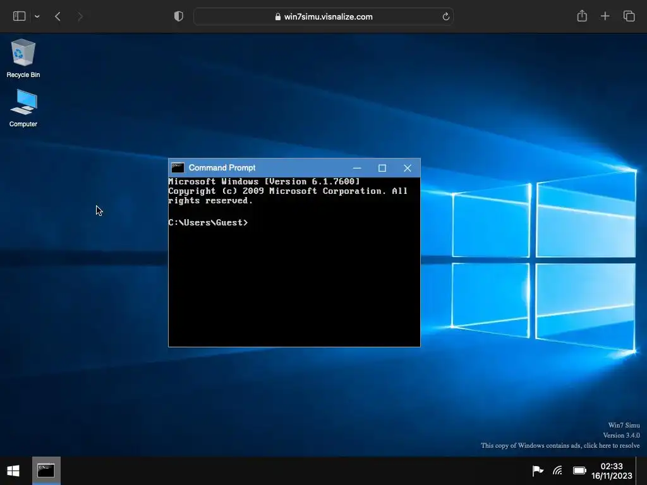Click 'This copy of Windows contains ads' link
The width and height of the screenshot is (647, 485).
coord(560,445)
